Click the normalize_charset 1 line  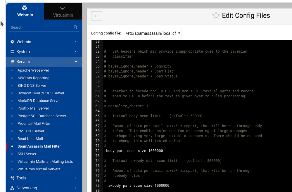126,106
